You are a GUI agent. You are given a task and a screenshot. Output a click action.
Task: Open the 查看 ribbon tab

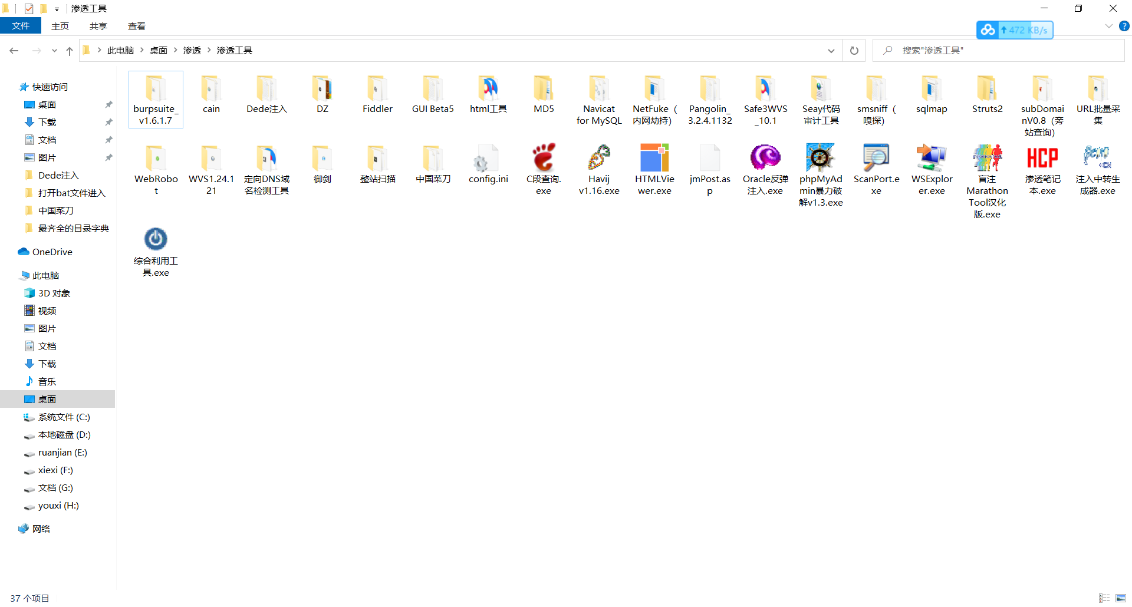point(137,26)
